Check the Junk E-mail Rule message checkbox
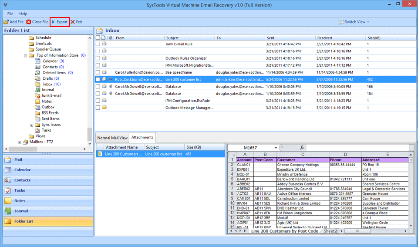 tap(98, 44)
